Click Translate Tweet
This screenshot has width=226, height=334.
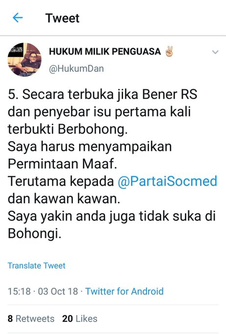tap(36, 266)
